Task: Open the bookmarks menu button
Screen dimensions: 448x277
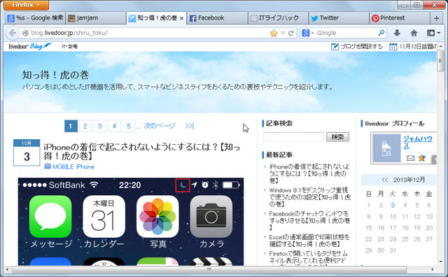Action: pos(433,33)
